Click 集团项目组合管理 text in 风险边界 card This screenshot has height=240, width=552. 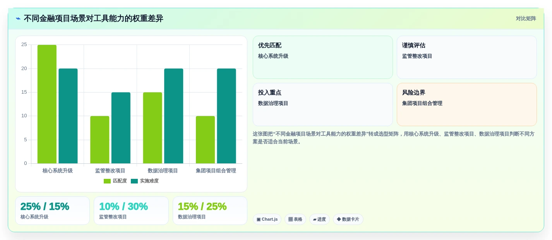tap(422, 103)
